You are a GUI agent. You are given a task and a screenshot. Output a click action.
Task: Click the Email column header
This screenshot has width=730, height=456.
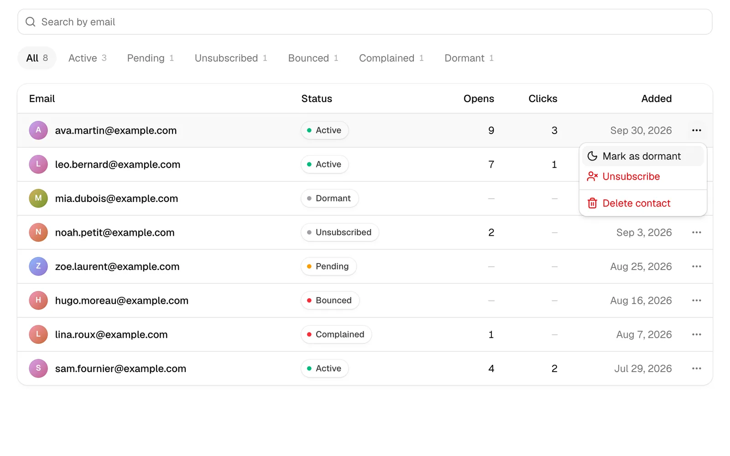pos(42,98)
